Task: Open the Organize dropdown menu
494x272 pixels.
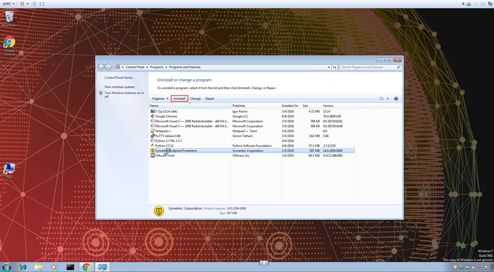Action: point(160,98)
